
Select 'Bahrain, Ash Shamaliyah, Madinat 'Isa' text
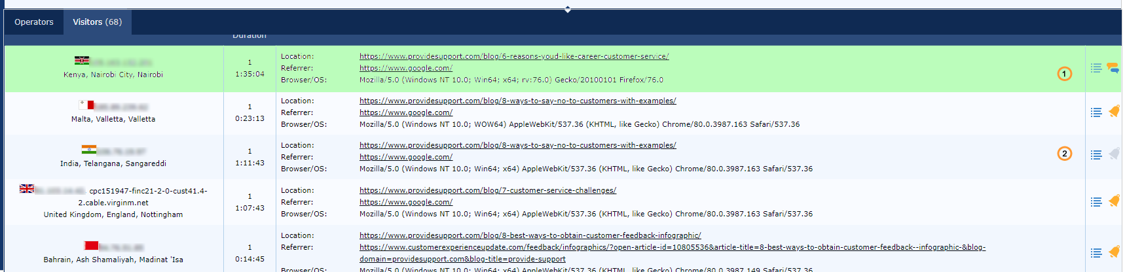pos(113,260)
